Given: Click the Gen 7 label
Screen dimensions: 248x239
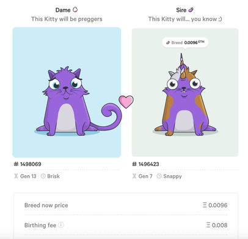Looking at the screenshot, I should (145, 176).
